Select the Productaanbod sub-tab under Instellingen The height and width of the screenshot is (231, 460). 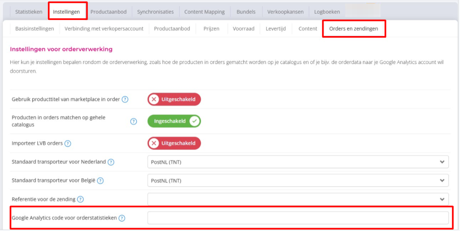[172, 28]
